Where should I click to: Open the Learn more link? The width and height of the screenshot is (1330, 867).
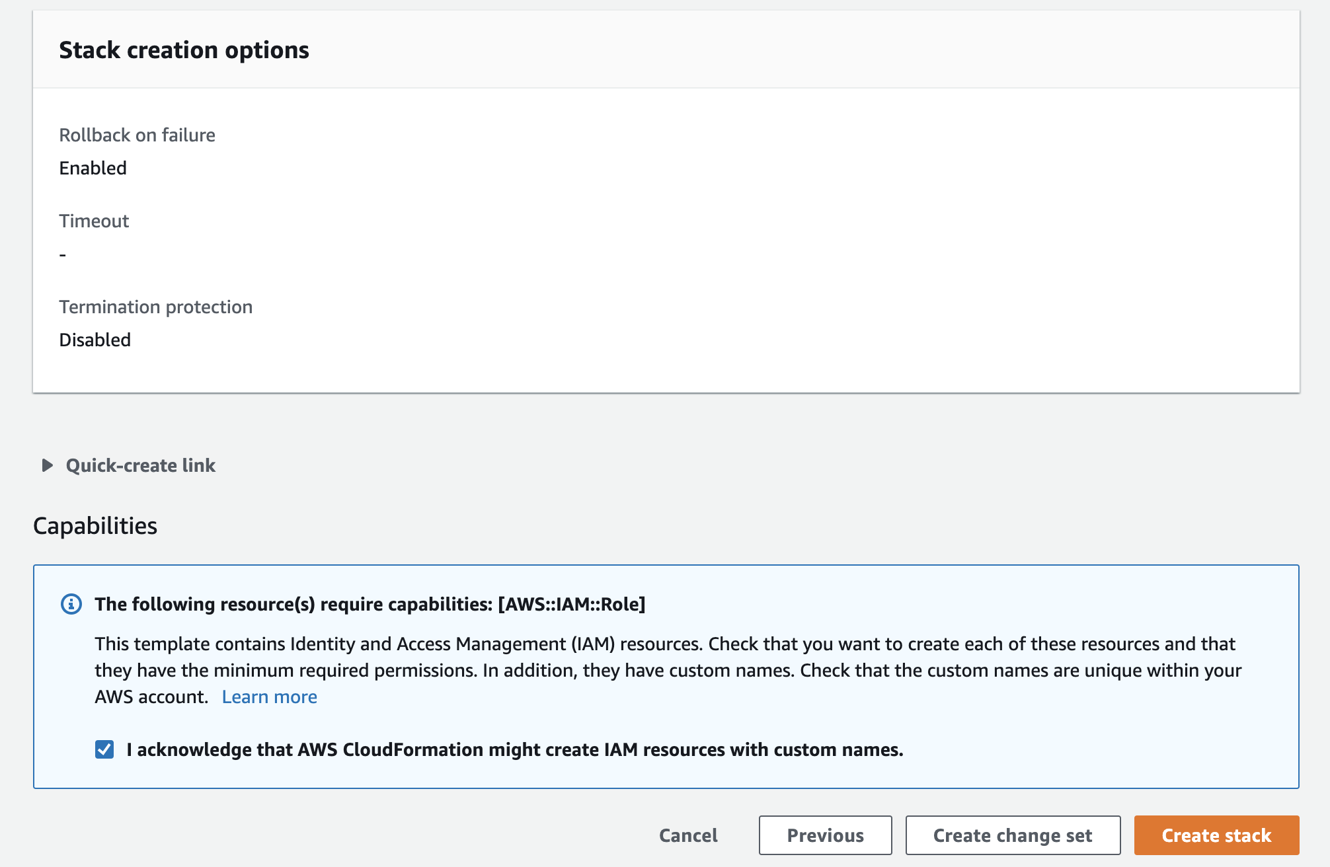pos(269,697)
